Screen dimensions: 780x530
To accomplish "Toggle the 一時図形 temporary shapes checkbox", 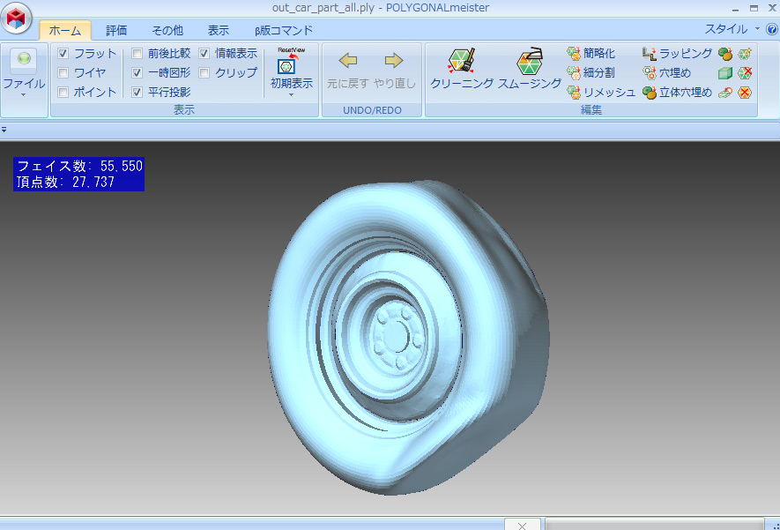I will [137, 72].
